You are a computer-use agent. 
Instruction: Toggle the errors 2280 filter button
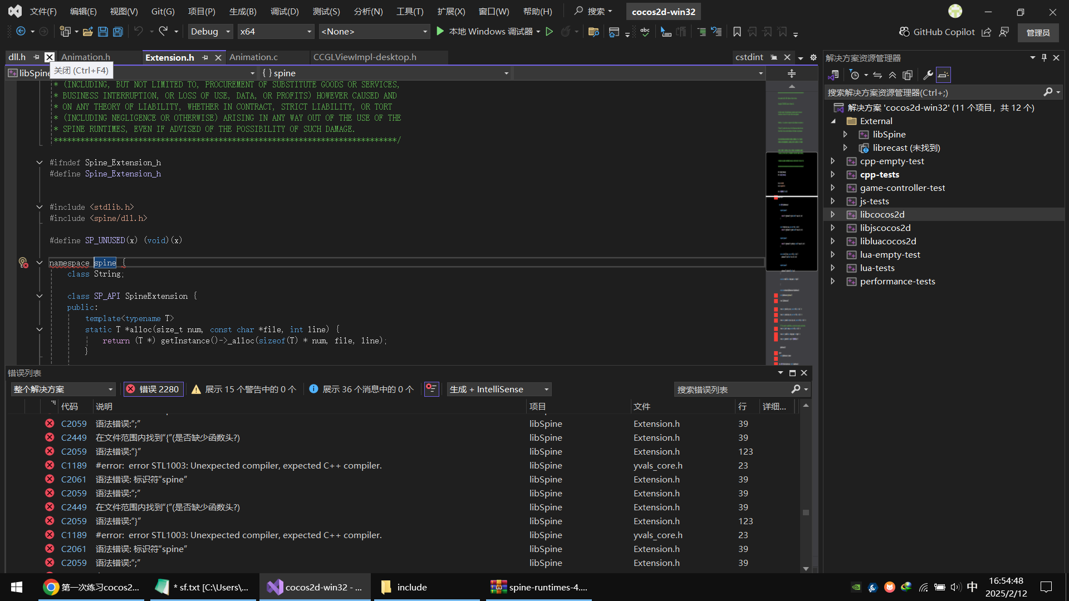coord(153,389)
